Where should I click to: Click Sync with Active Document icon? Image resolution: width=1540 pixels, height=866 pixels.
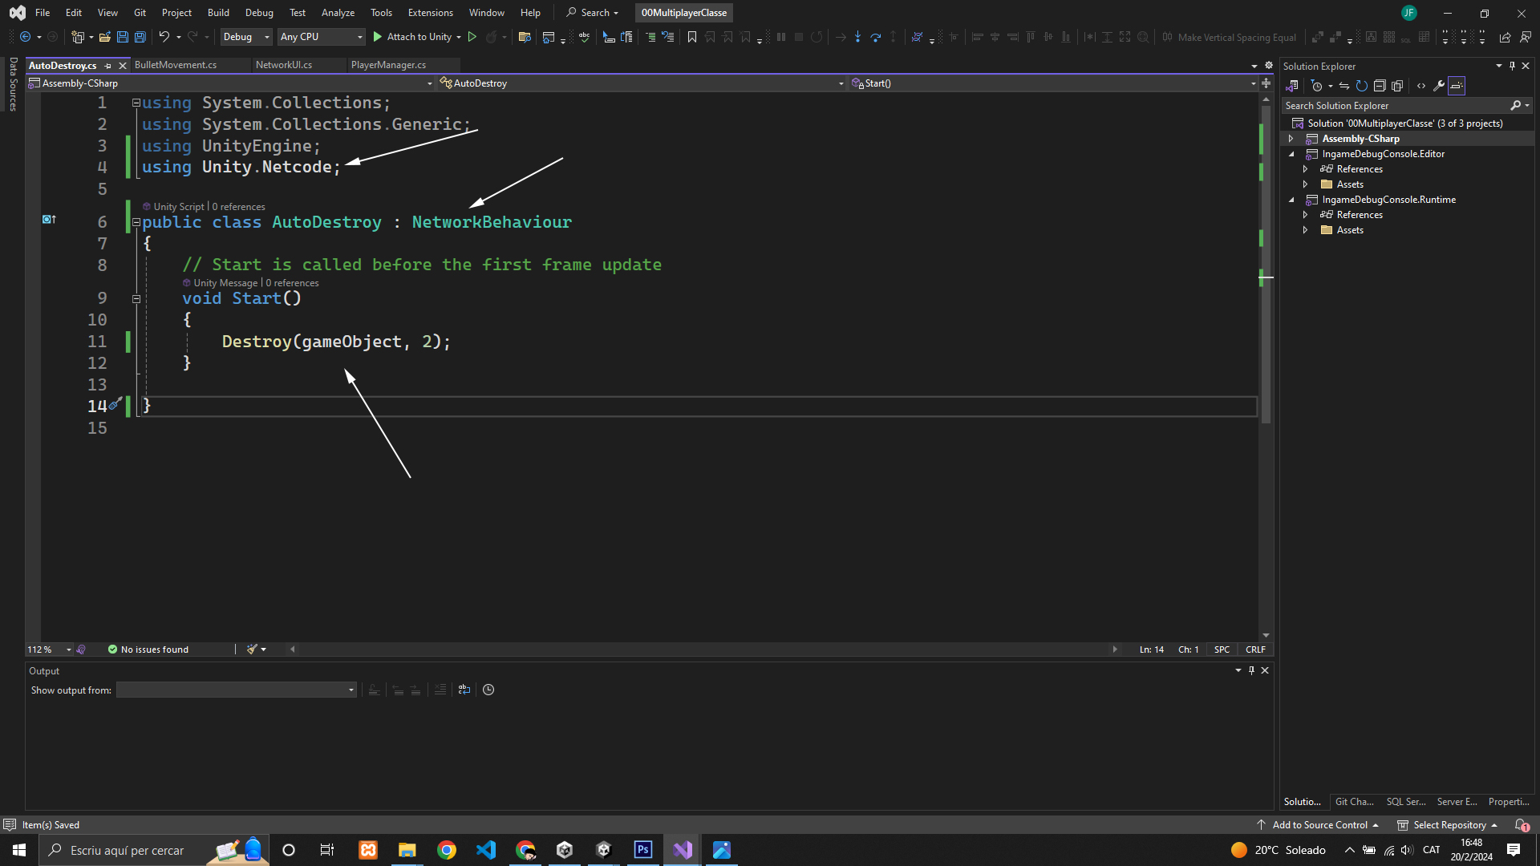[x=1343, y=86]
